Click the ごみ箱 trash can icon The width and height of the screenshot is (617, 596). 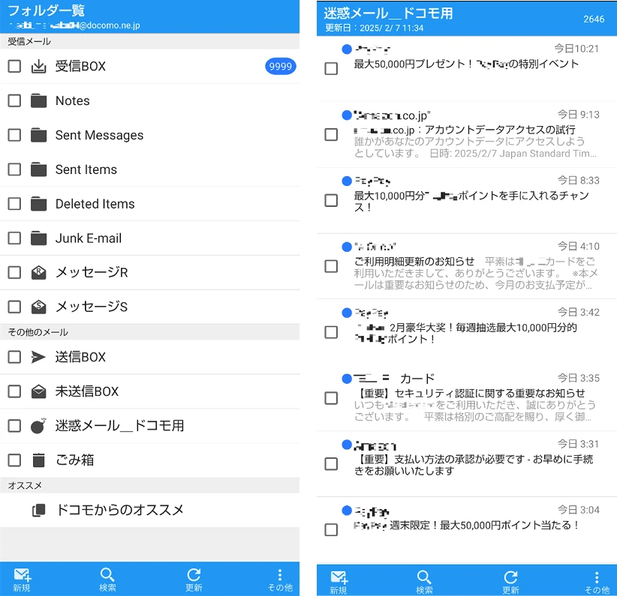point(38,460)
